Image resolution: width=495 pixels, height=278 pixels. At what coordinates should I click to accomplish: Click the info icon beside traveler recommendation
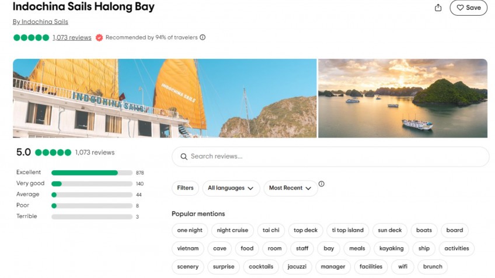[x=203, y=37]
